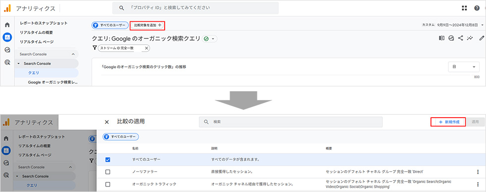This screenshot has width=486, height=192.
Task: Click dimmed Analytics logo behind 比較の適用 panel
Action: [6, 122]
